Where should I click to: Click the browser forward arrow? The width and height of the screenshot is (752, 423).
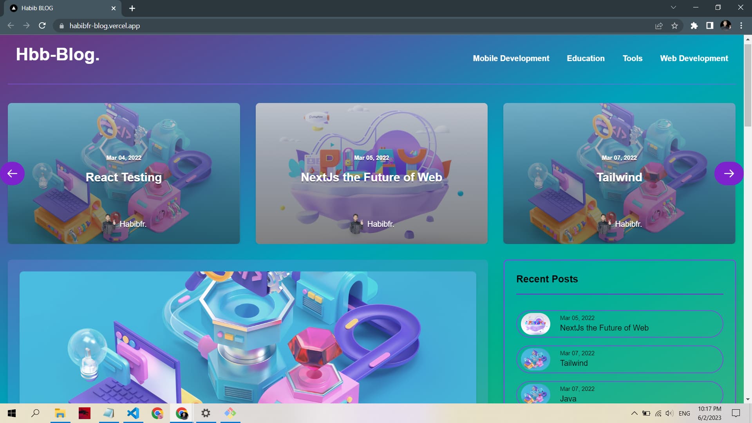26,25
